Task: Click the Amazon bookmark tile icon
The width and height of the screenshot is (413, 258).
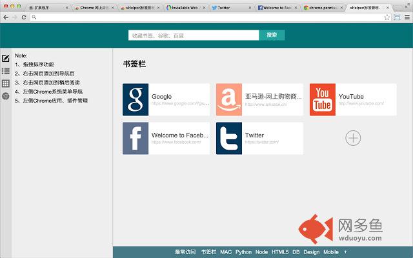Action: 229,99
